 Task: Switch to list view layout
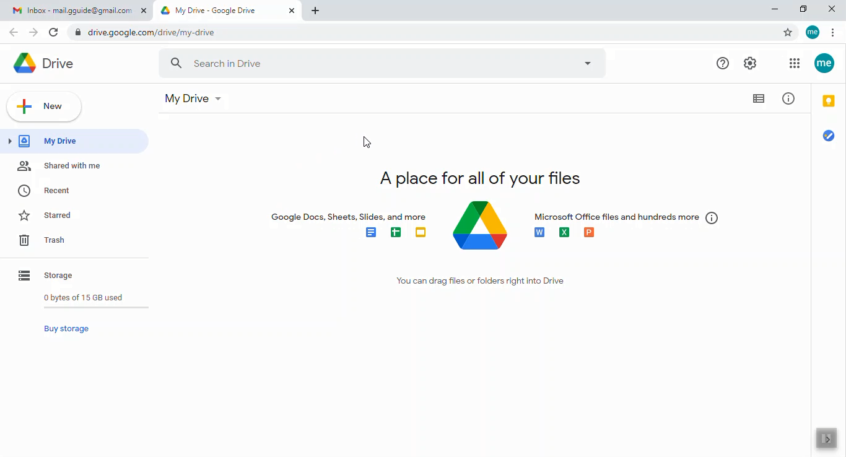click(759, 98)
